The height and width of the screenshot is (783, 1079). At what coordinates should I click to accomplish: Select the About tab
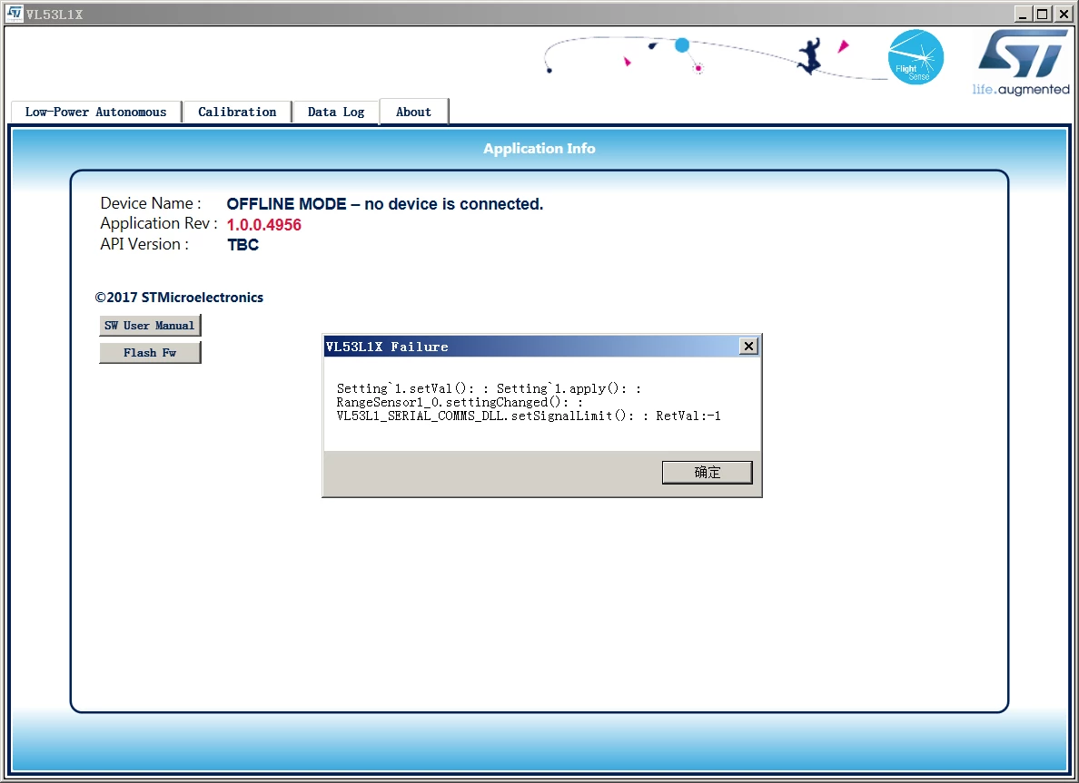coord(413,113)
